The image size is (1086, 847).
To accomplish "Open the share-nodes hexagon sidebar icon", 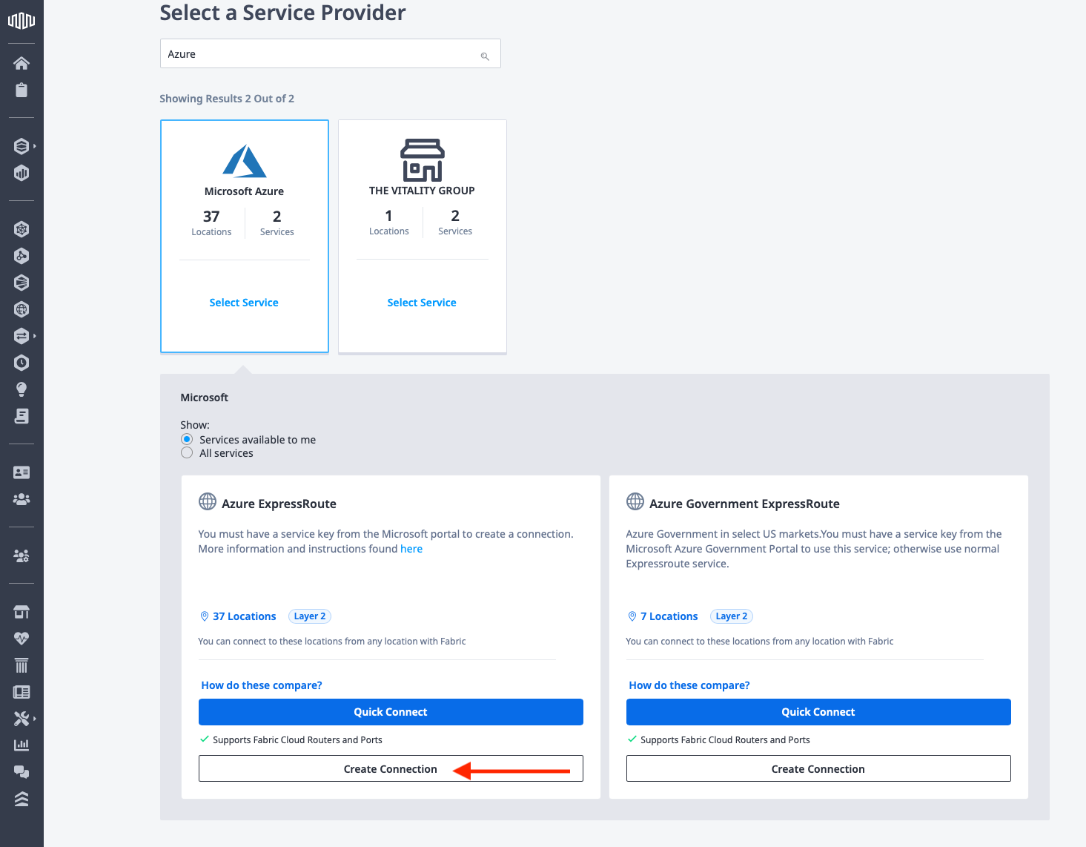I will click(x=21, y=256).
